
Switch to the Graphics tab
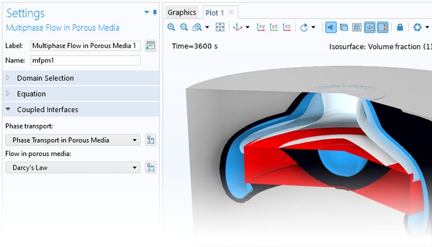point(181,12)
